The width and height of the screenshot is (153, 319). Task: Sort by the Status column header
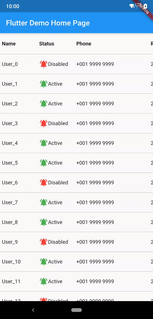coord(47,44)
